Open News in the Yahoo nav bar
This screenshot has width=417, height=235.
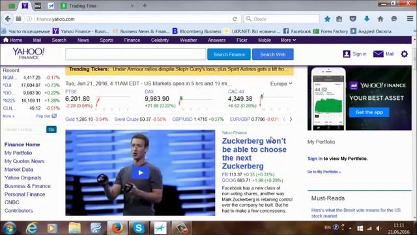pos(83,40)
